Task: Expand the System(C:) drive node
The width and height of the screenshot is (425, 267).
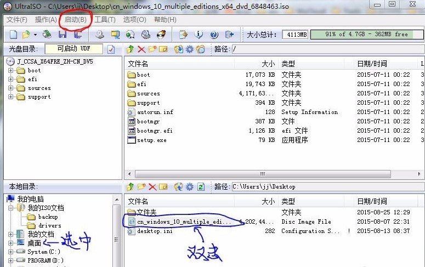Action: 10,252
